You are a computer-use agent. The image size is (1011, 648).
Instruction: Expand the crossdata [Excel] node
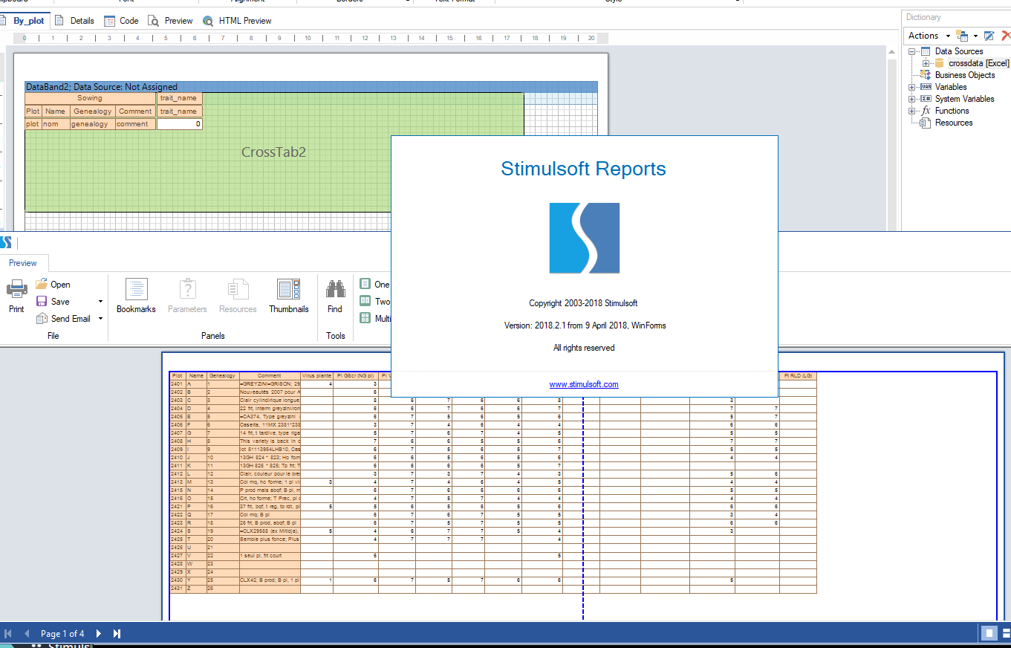click(926, 63)
